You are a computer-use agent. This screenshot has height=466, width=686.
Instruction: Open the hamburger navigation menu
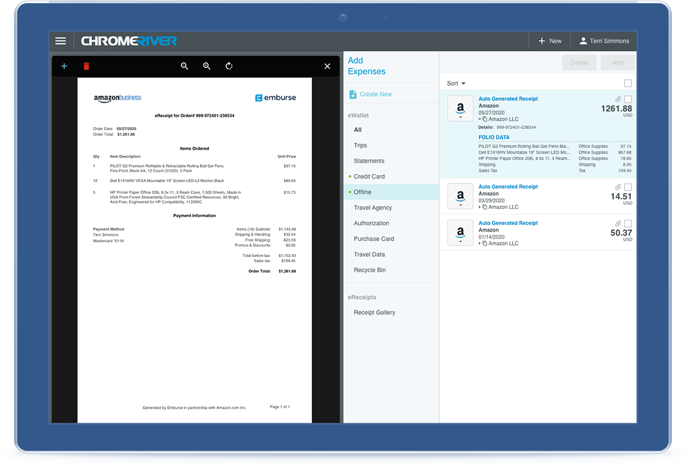(60, 41)
